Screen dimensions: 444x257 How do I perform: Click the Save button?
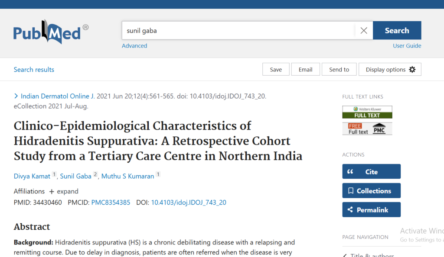point(276,70)
